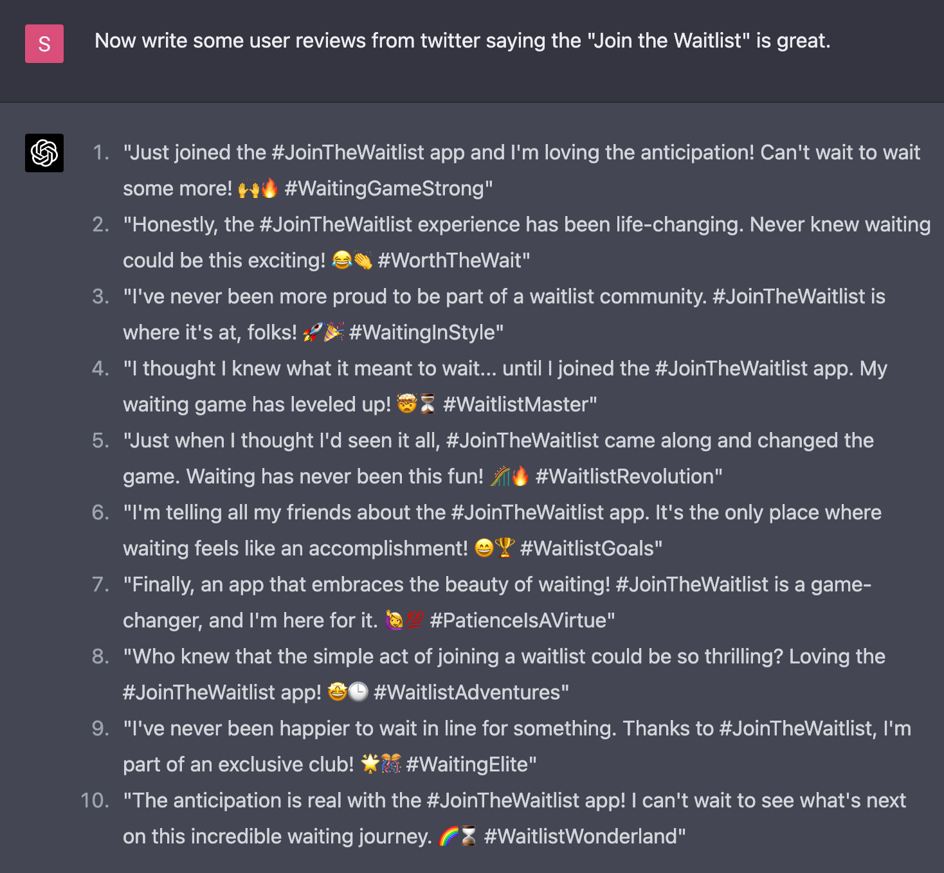Screen dimensions: 944x873
Task: Click the ChatGPT logo avatar
Action: click(x=44, y=154)
